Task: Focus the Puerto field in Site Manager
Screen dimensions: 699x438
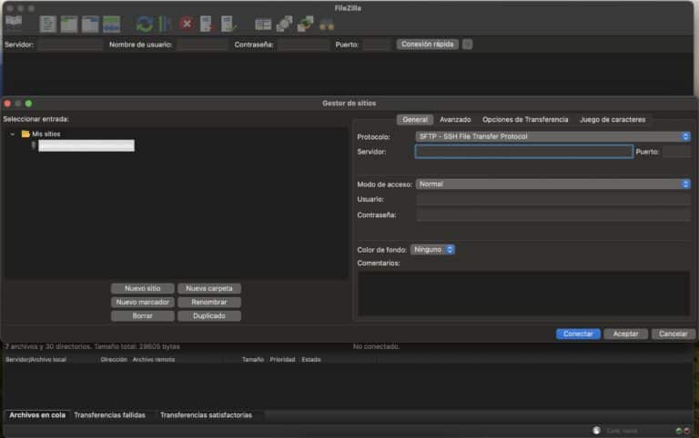Action: (x=676, y=152)
